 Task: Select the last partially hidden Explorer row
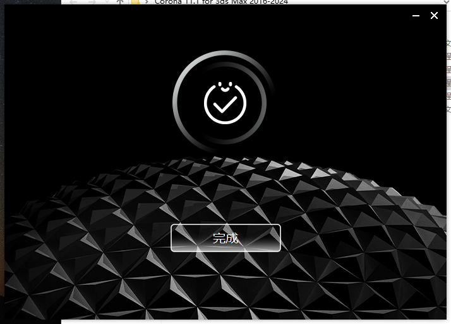click(448, 108)
